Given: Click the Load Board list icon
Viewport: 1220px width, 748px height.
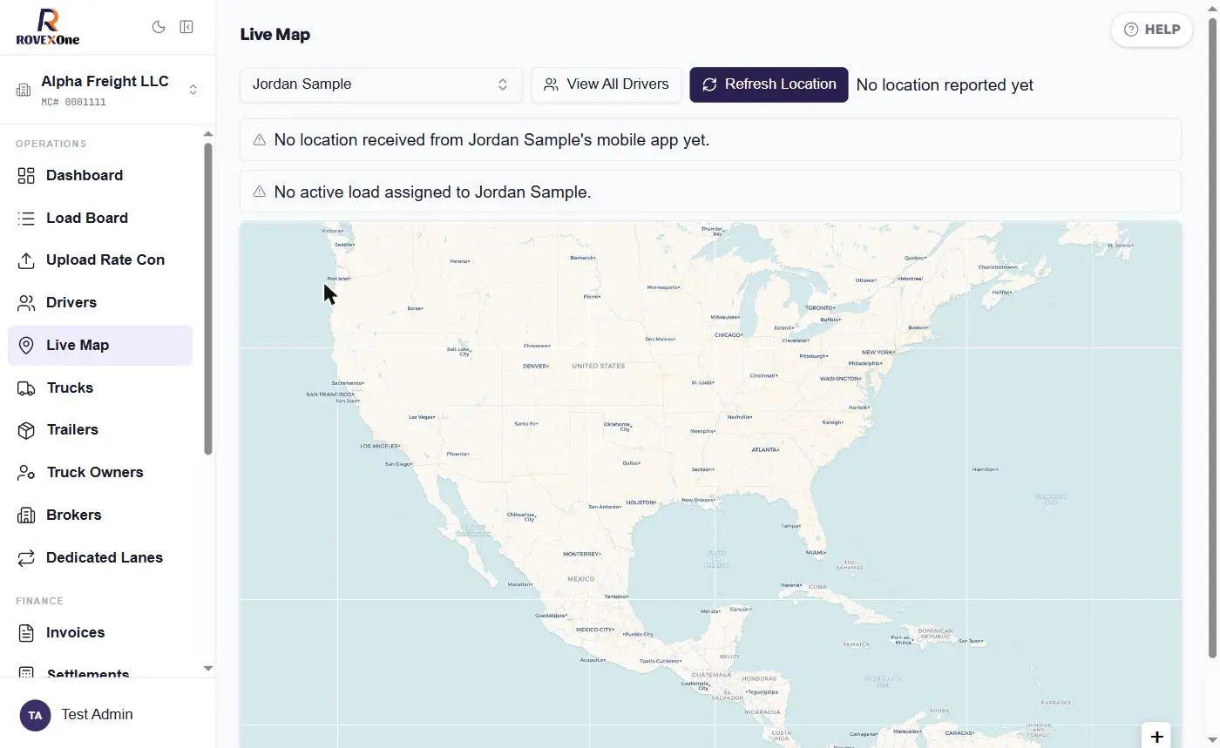Looking at the screenshot, I should (26, 219).
